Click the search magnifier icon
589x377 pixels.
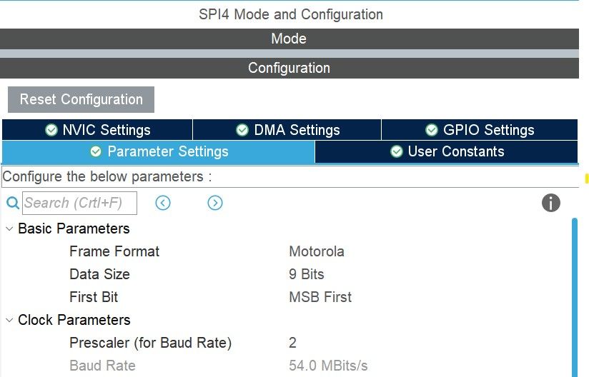(x=13, y=203)
